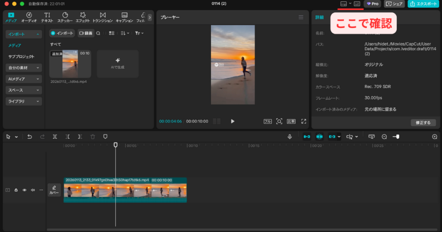Expand the 自分の素材 section
The width and height of the screenshot is (442, 232).
coord(24,68)
